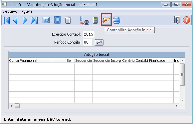Click the horizontal scroll right arrow

point(177,106)
